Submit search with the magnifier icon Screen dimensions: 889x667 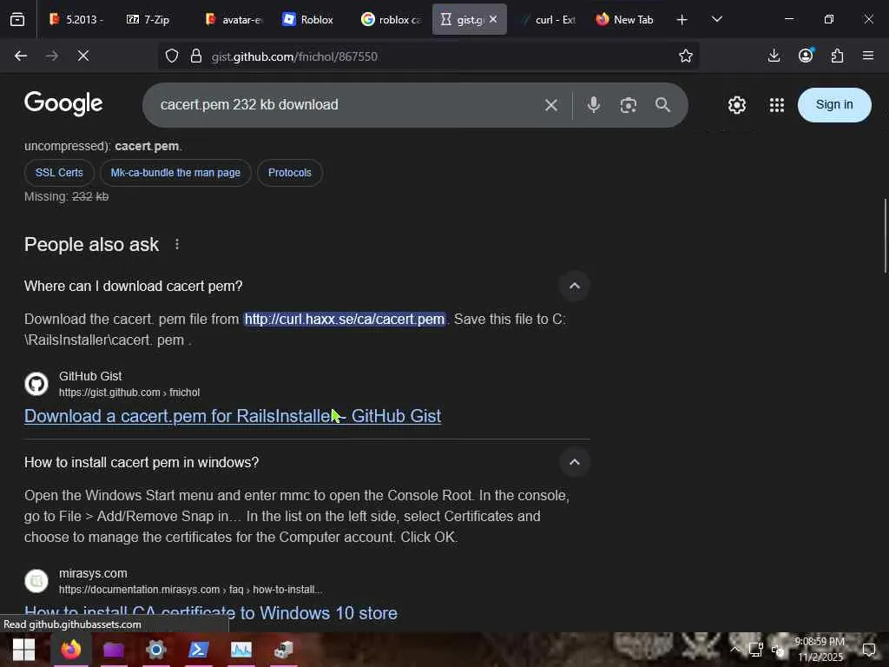click(662, 105)
